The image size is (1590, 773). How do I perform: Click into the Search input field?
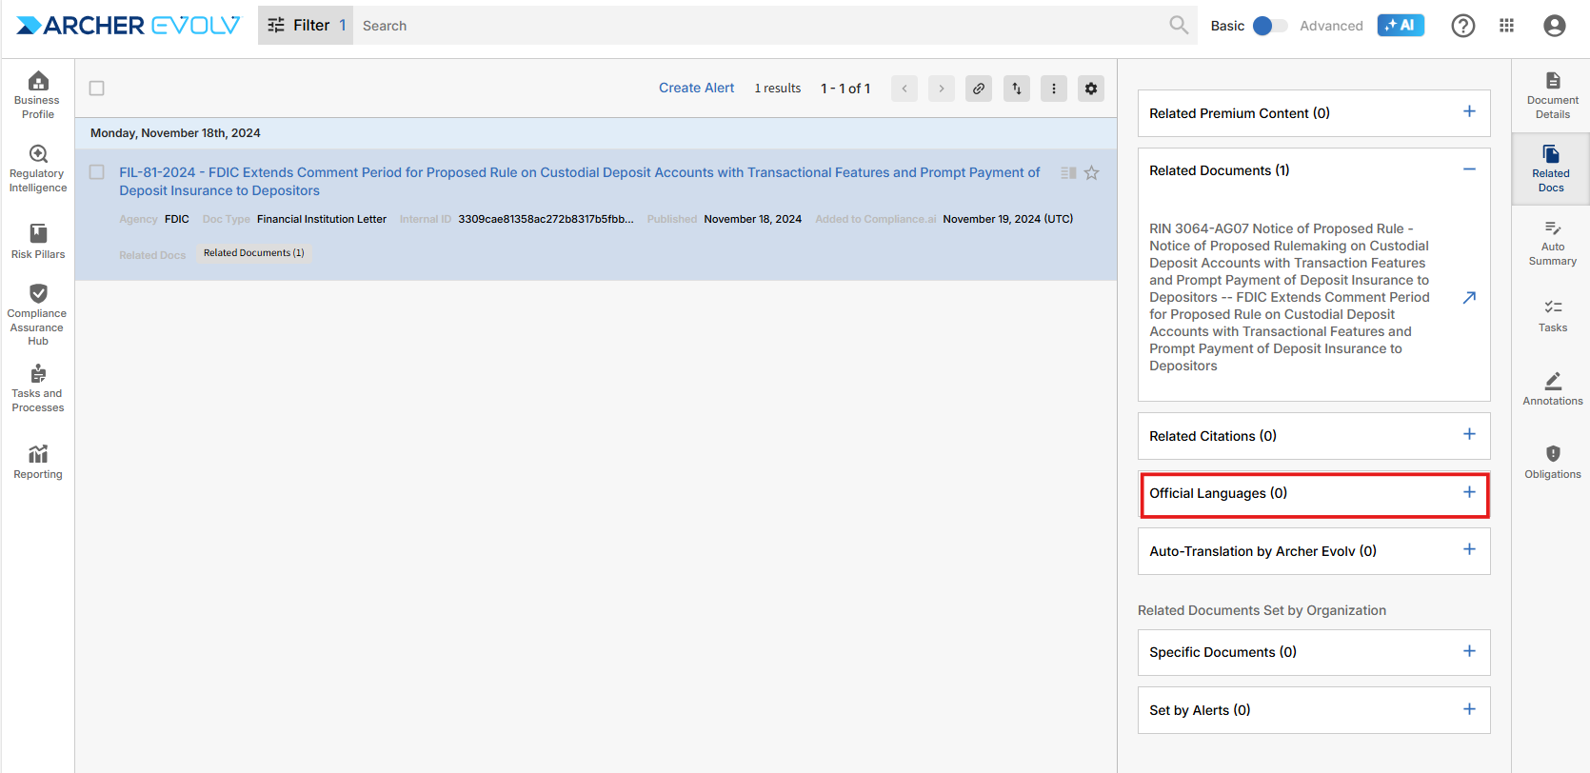click(x=762, y=26)
